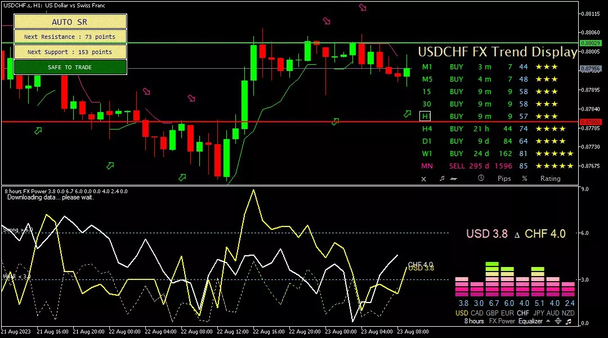608x338 pixels.
Task: Select the MN timeframe row label
Action: coord(427,166)
